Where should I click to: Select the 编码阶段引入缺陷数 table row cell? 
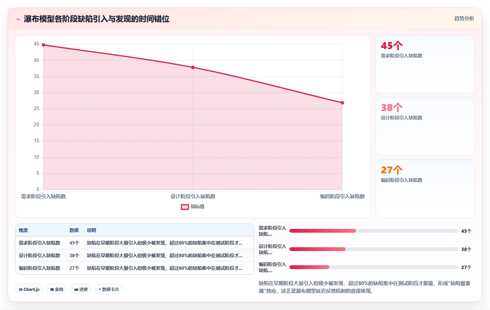point(39,268)
